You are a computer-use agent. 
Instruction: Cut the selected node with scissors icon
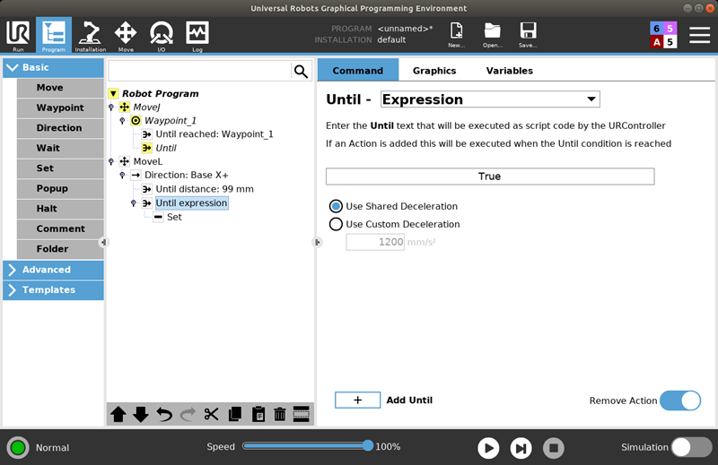click(212, 414)
